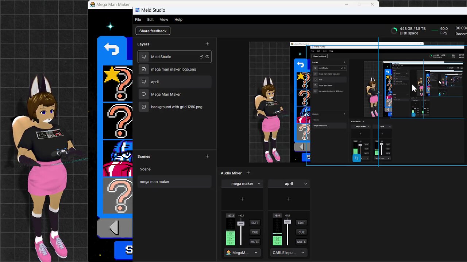Screen dimensions: 467x262
Task: Click the image icon of mega man maker logo.png layer
Action: pos(144,69)
